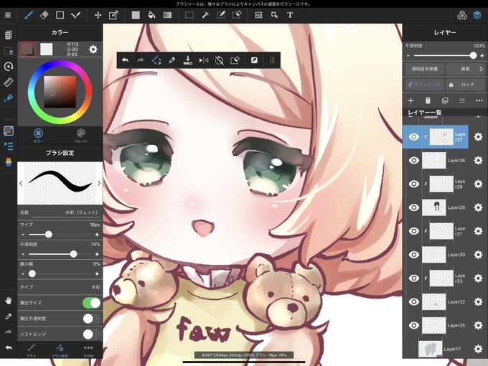Viewport: 488px width, 366px height.
Task: Open Layer17 settings gear
Action: click(478, 349)
